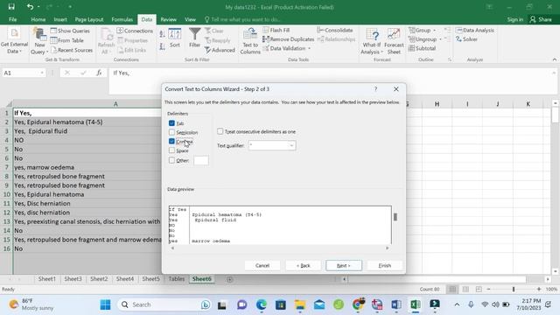Show hidden tray icons chevron
This screenshot has width=560, height=315.
click(x=457, y=304)
